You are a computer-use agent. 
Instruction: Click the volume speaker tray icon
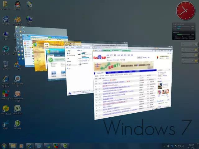coord(183,146)
